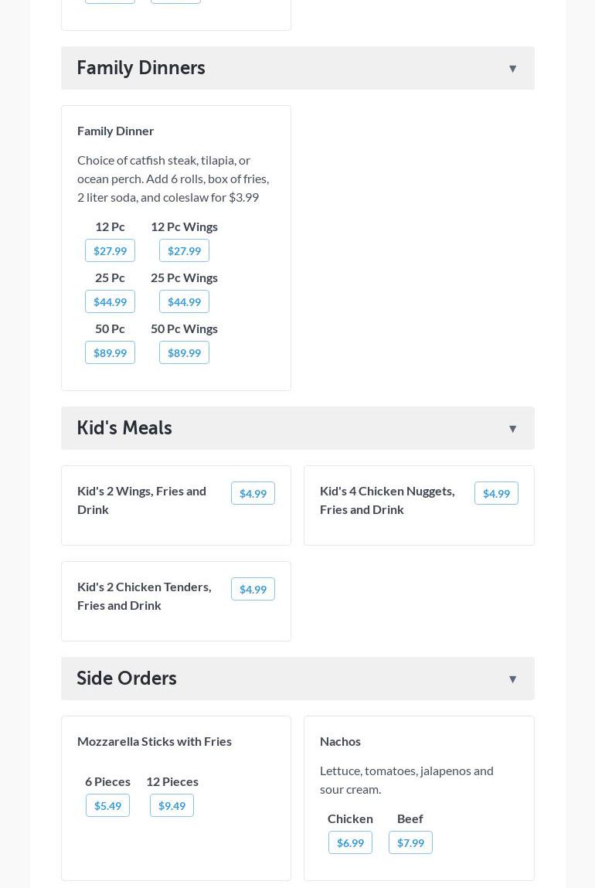Select 12 Pieces Mozzarella Sticks $9.49
Image resolution: width=595 pixels, height=888 pixels.
point(172,805)
